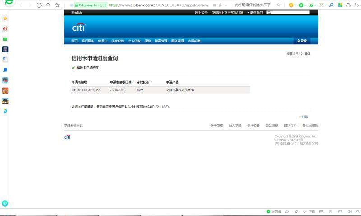Open the scissors screenshot tool icon
Viewport: 361px width, 216px height.
pos(311,5)
